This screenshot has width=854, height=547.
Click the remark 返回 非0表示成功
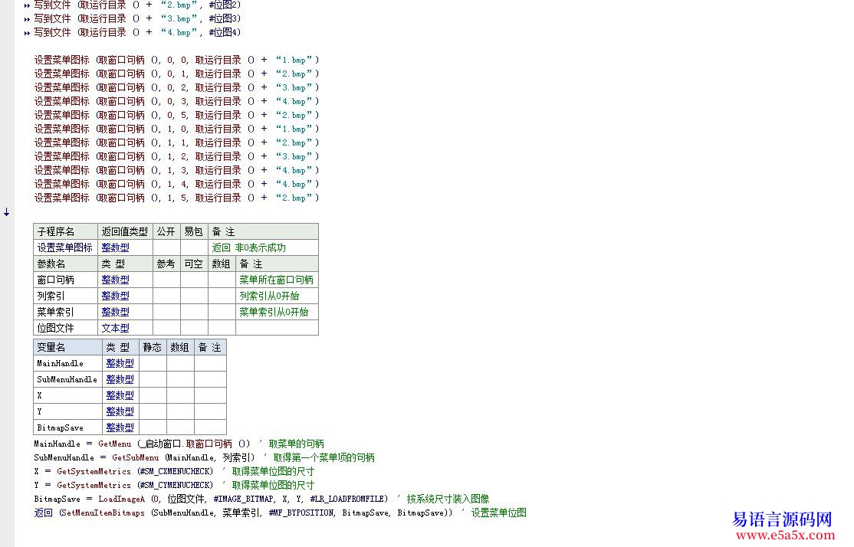(249, 247)
